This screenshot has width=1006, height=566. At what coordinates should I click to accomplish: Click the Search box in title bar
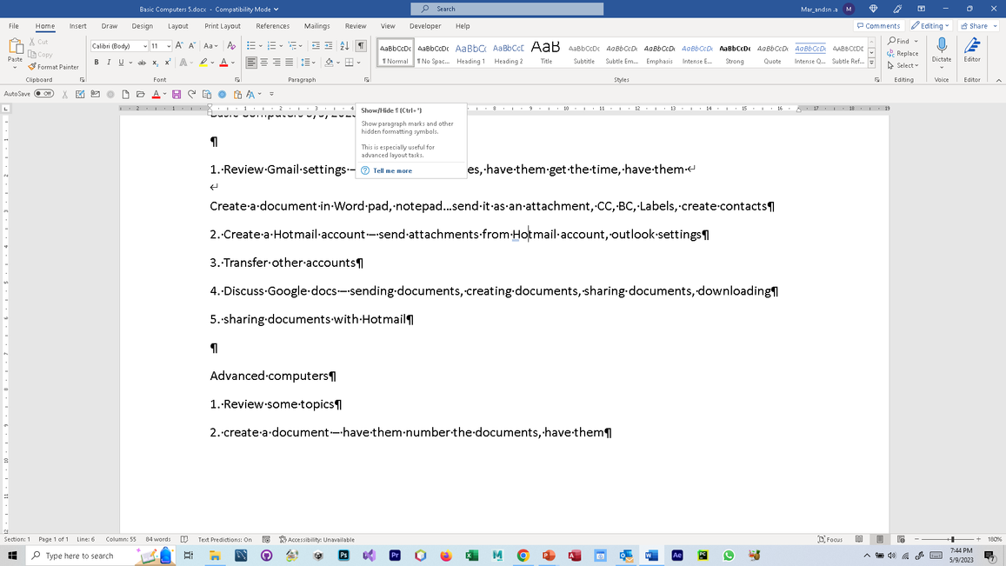tap(507, 9)
